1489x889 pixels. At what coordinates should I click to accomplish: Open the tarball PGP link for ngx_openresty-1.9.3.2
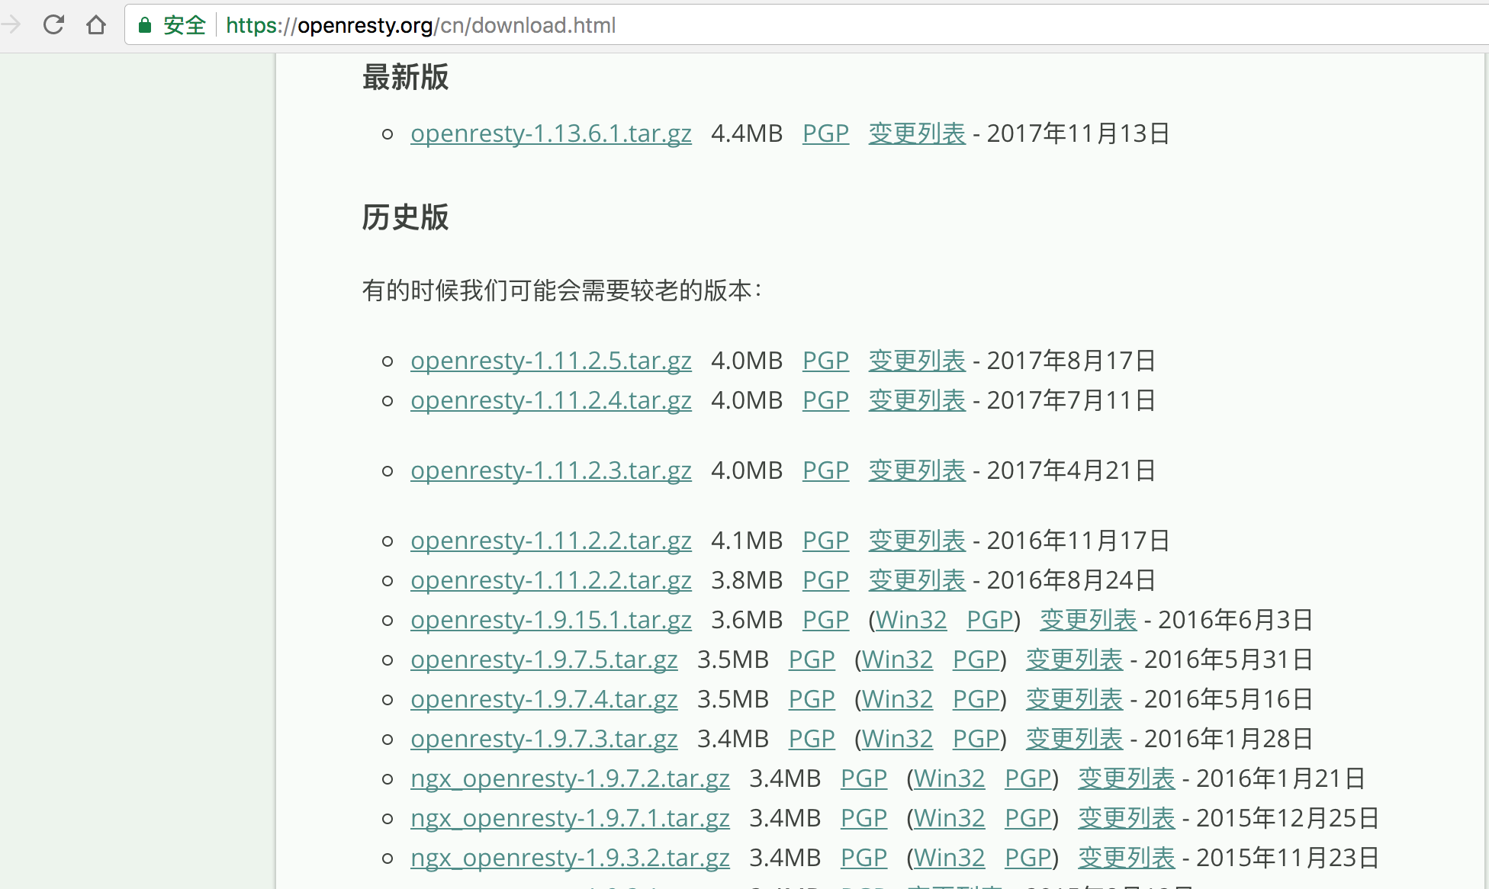tap(863, 858)
